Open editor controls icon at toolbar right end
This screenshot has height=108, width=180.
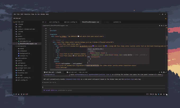pos(166,26)
